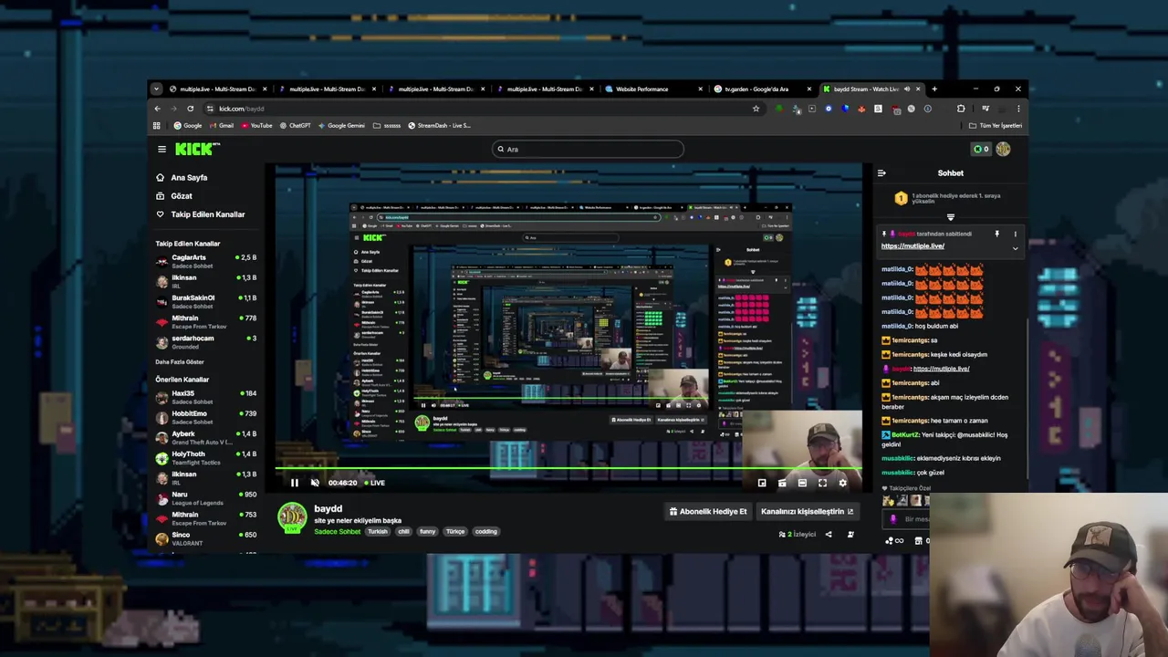Mute audio on baydd Stream tab

pyautogui.click(x=907, y=89)
